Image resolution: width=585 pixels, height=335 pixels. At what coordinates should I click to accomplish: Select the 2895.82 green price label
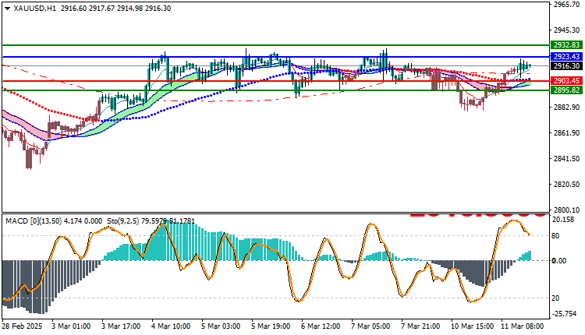[566, 90]
